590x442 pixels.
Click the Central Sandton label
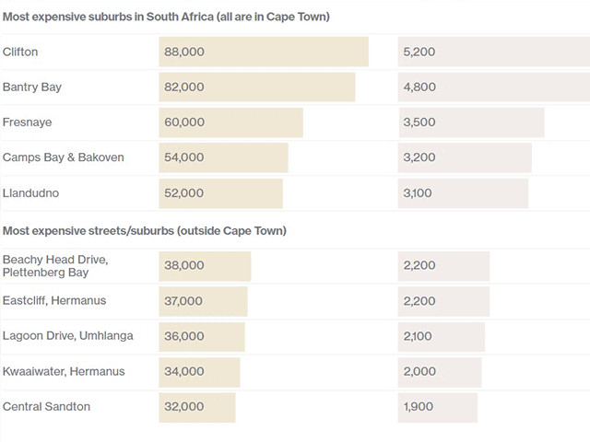point(47,406)
